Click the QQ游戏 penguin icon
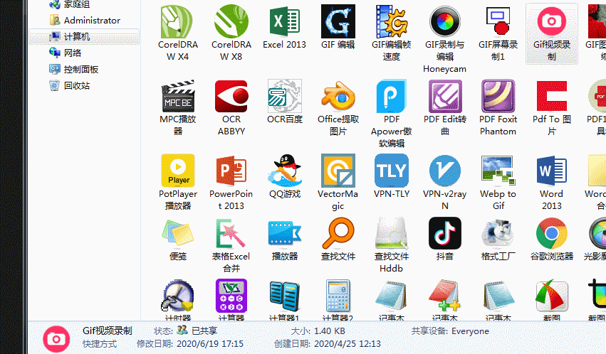The image size is (606, 354). point(284,171)
